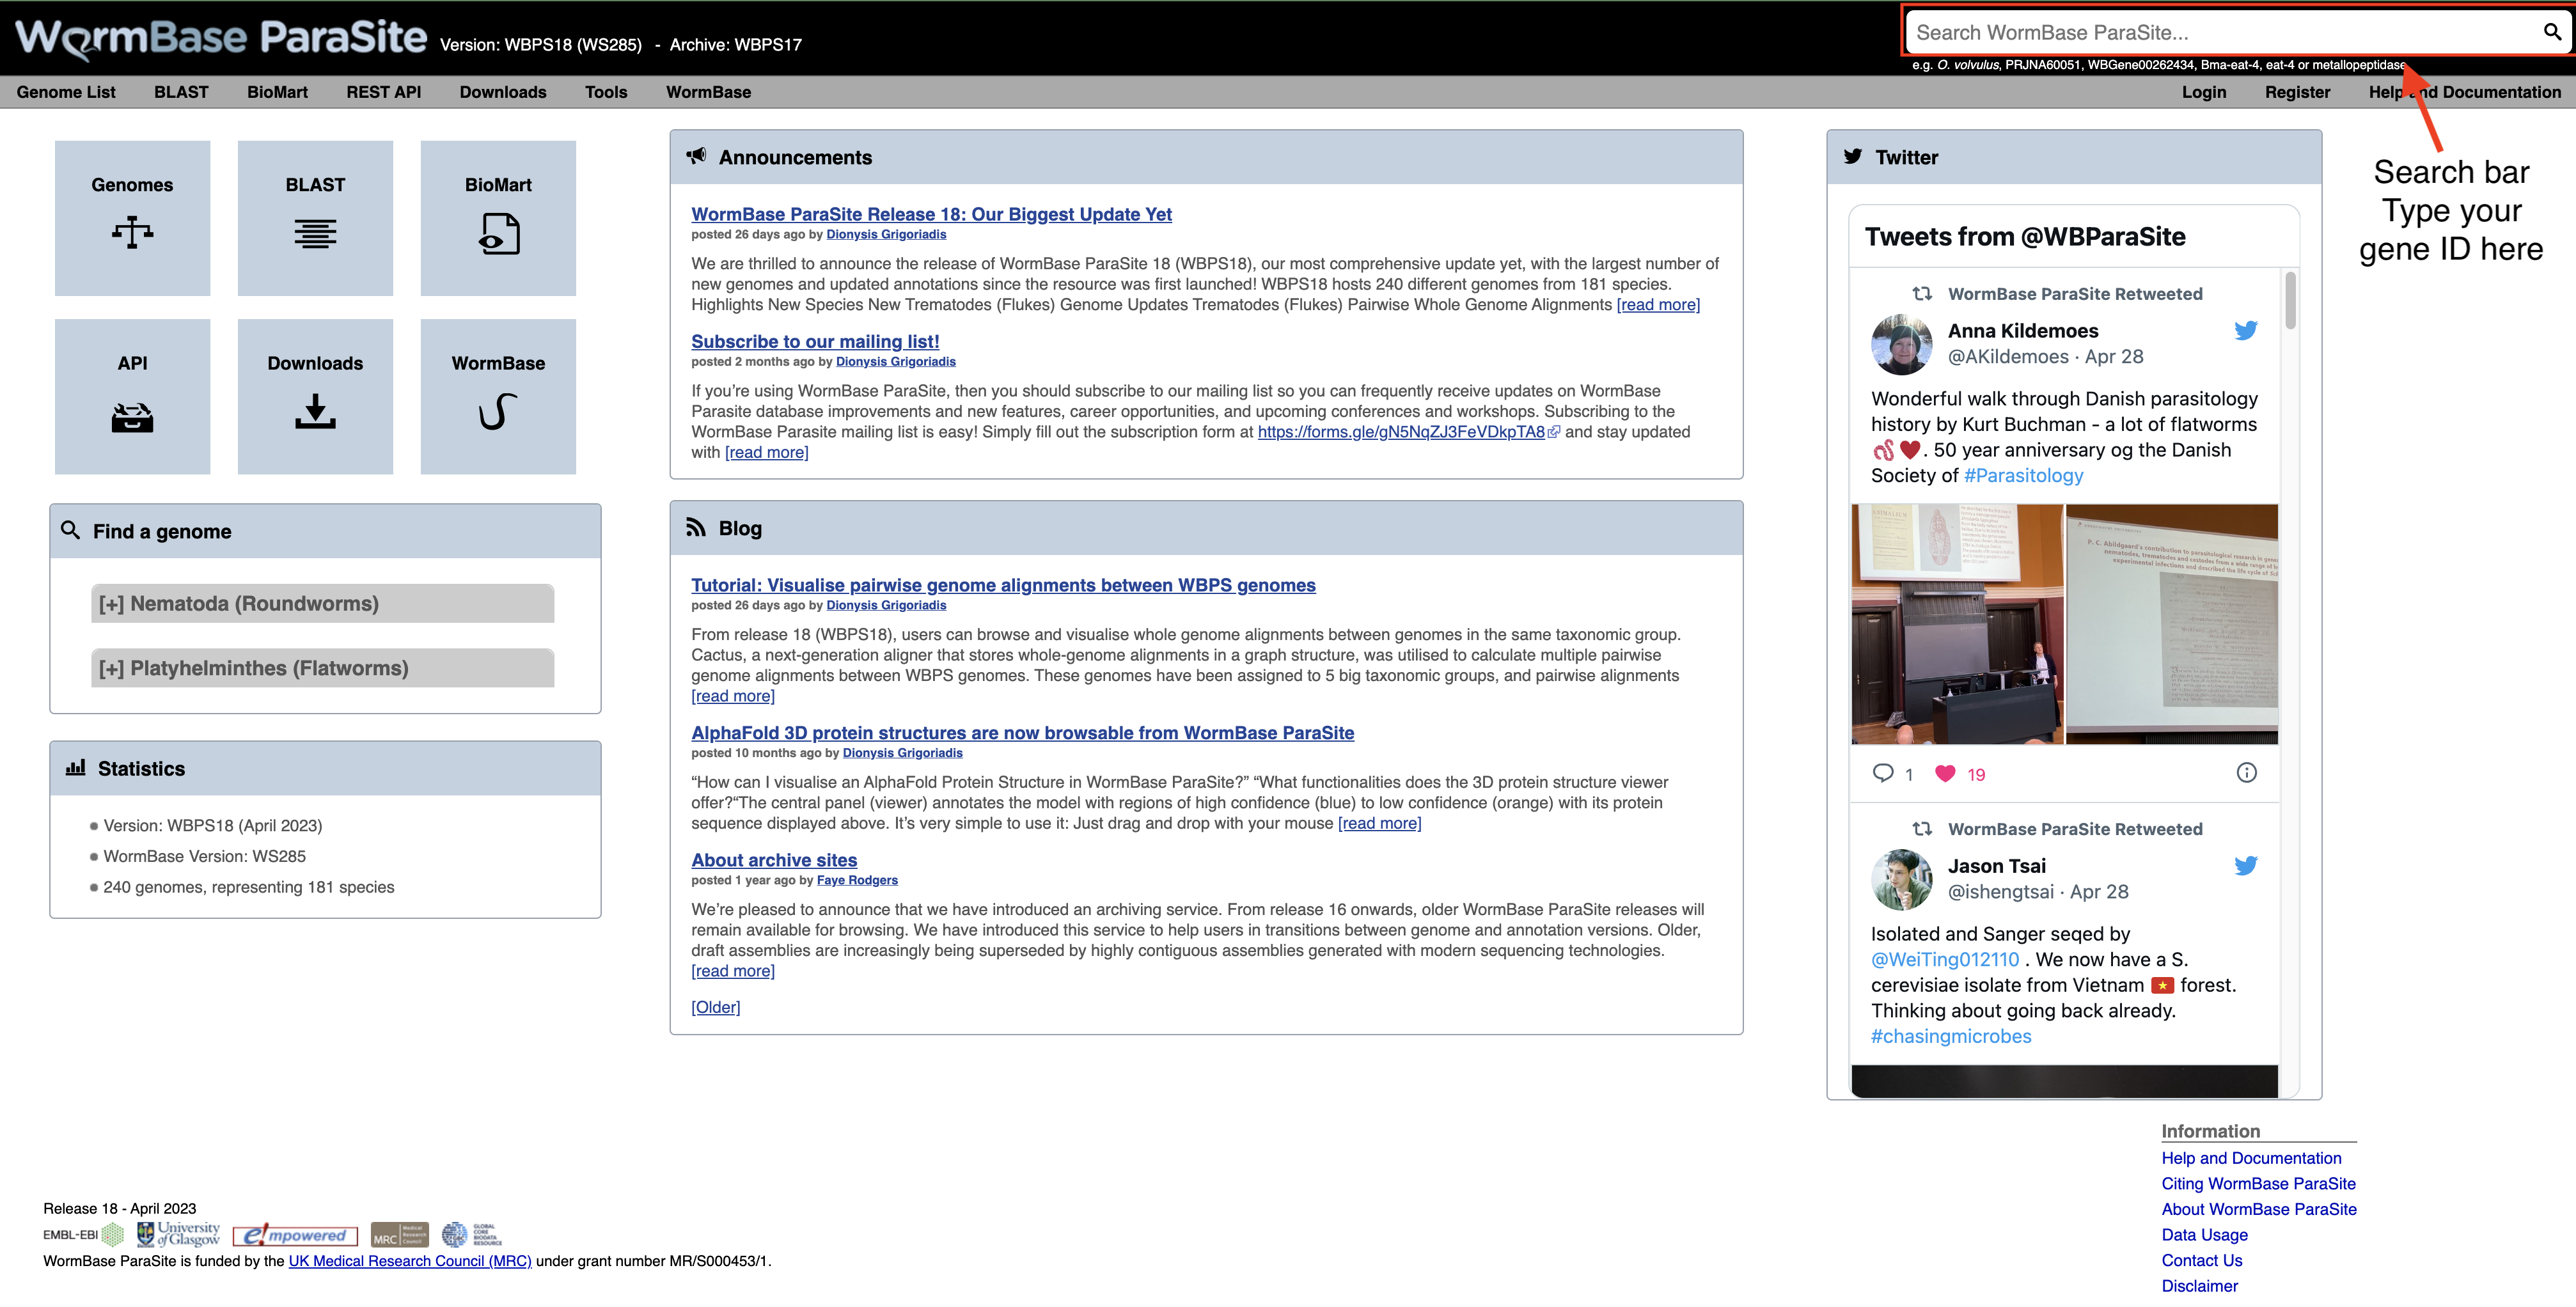Click the [Older] blog posts link
The width and height of the screenshot is (2576, 1307).
pyautogui.click(x=716, y=1007)
